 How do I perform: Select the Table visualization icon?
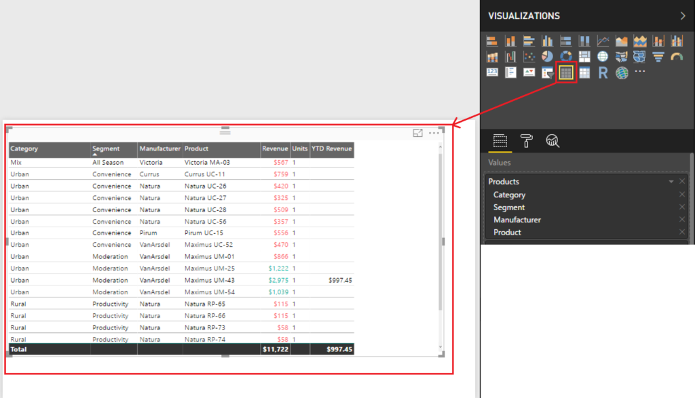(566, 73)
